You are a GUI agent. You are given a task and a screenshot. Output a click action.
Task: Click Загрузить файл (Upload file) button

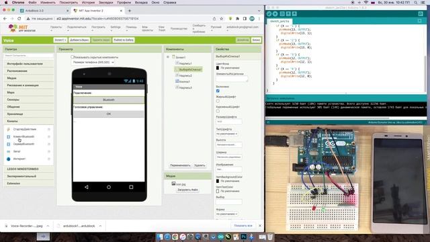click(187, 190)
